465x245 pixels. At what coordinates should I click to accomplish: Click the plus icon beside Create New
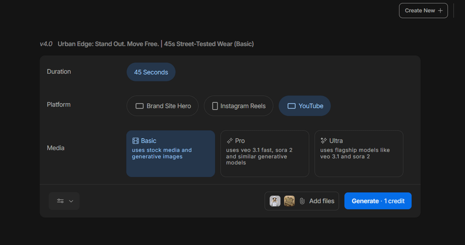tap(440, 11)
